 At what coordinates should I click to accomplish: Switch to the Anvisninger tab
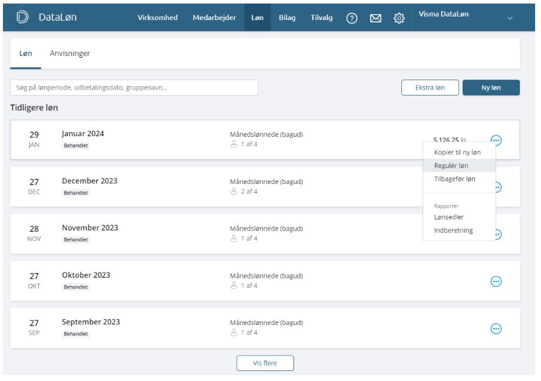point(70,54)
